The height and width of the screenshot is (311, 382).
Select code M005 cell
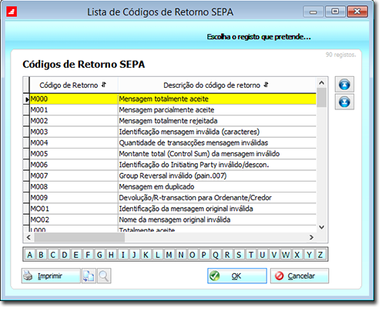click(74, 154)
